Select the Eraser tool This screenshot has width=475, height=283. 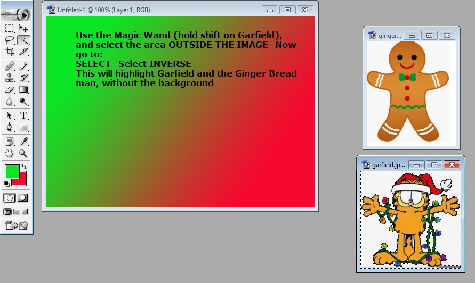click(x=10, y=89)
